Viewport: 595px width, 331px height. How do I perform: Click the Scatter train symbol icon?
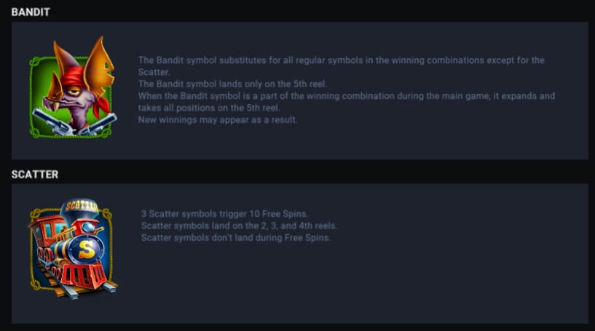[73, 248]
